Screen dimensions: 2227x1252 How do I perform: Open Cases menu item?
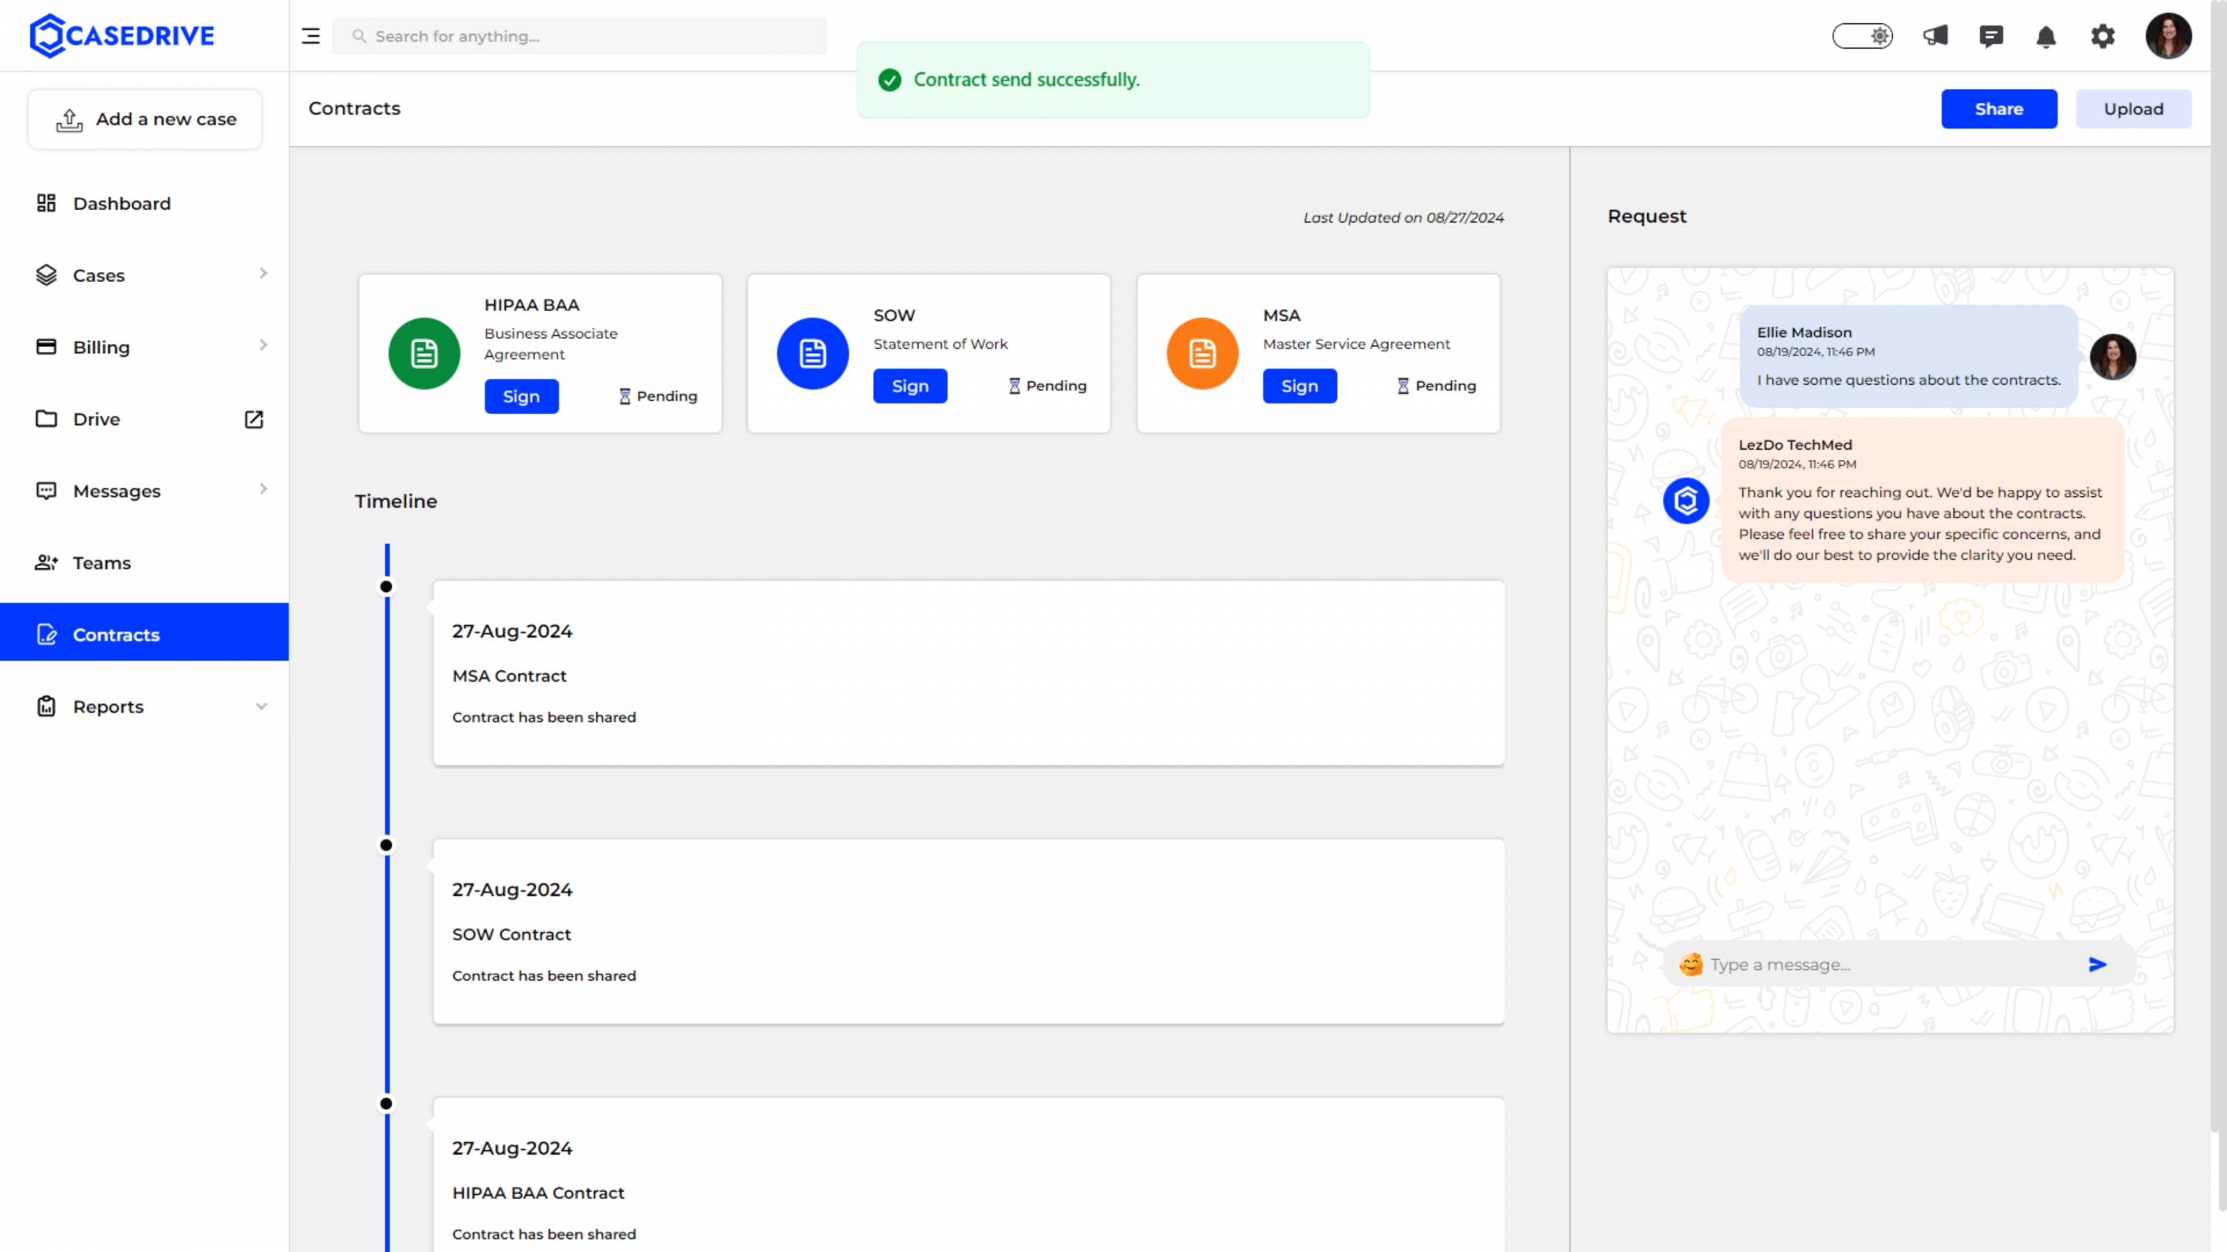pos(145,275)
